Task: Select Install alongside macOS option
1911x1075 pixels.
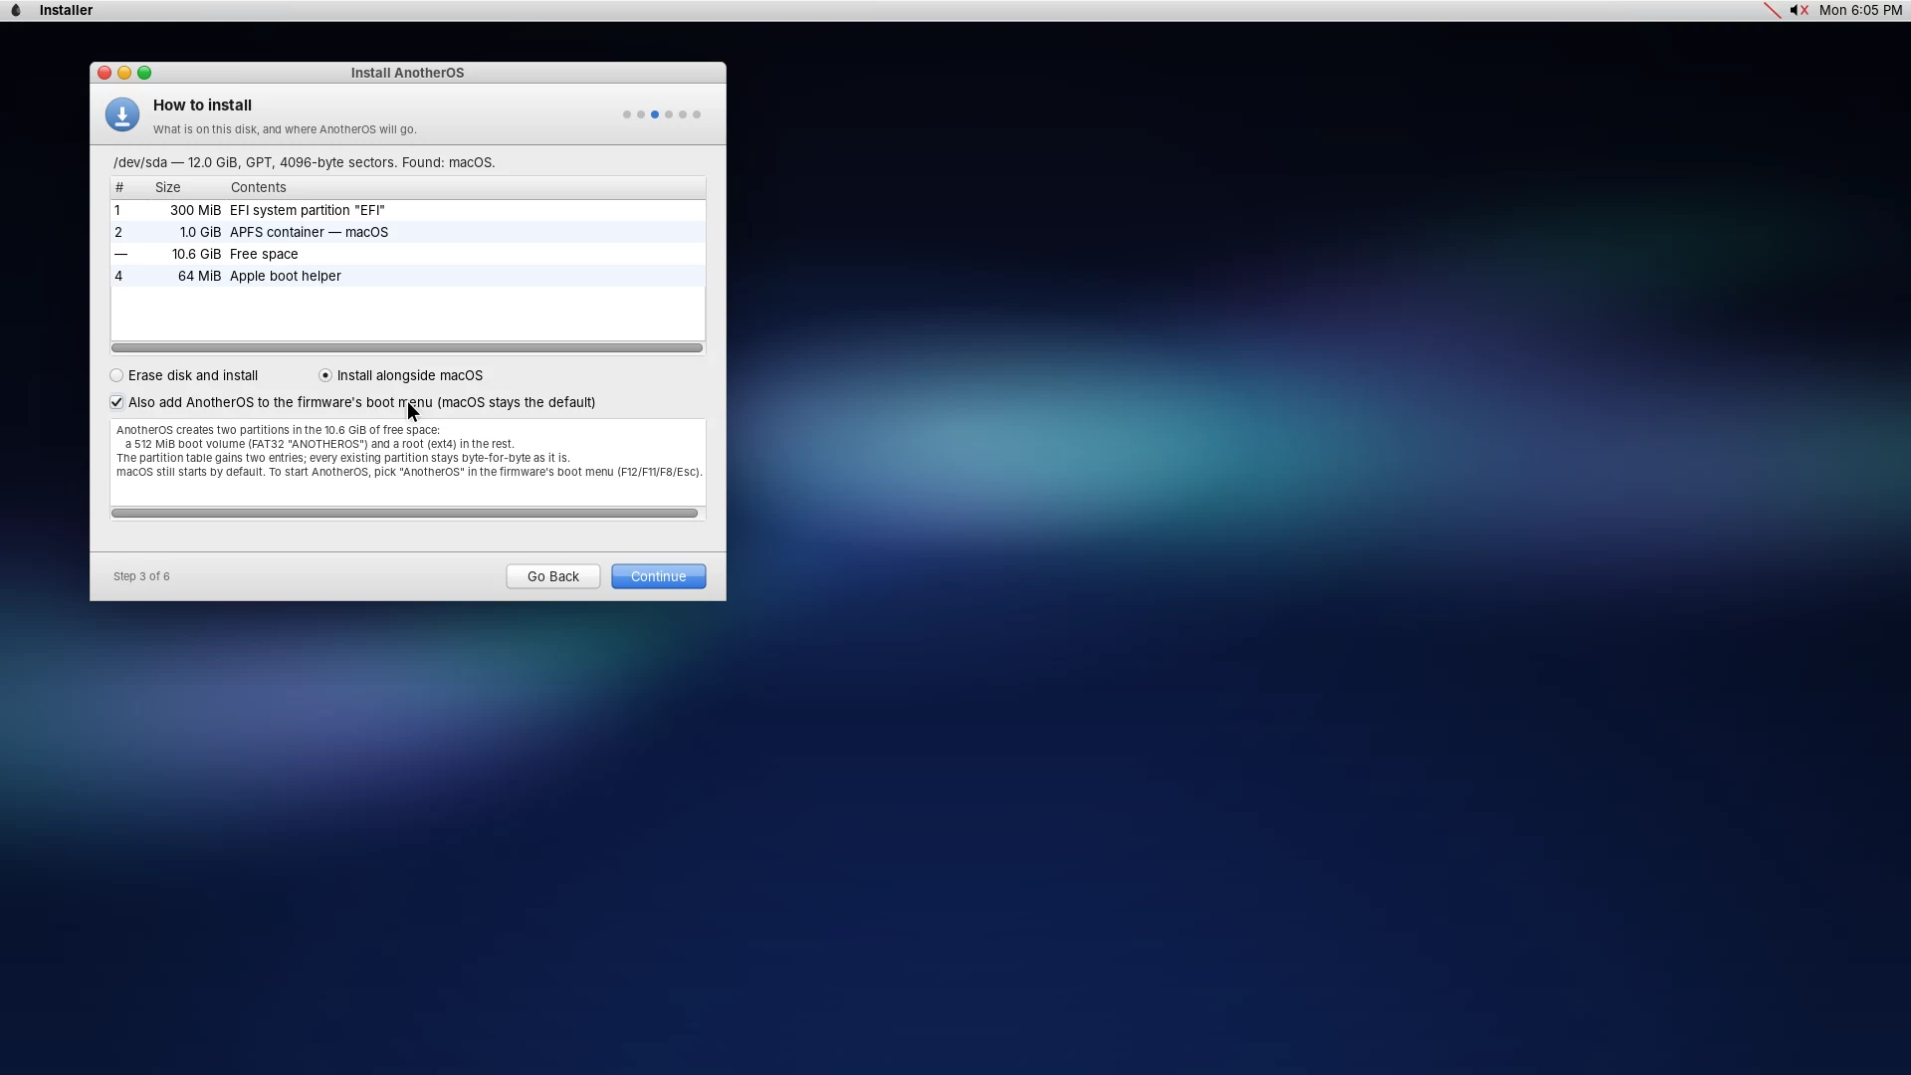Action: pos(401,375)
